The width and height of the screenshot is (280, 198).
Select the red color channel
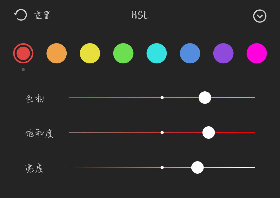coord(23,53)
